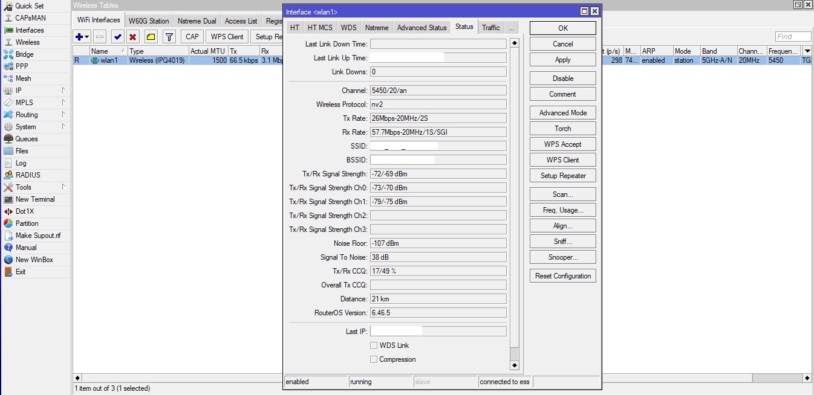The height and width of the screenshot is (395, 814).
Task: Open the add-interface dropdown arrow
Action: pyautogui.click(x=85, y=37)
